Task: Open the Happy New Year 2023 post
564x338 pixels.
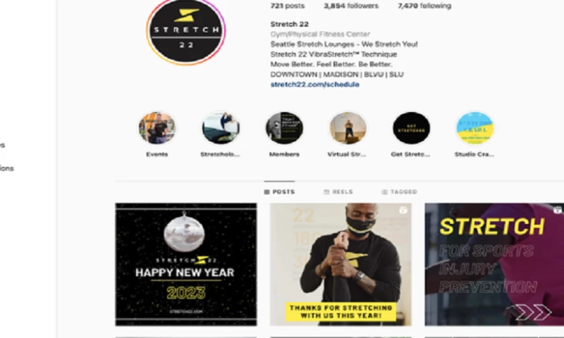Action: coord(186,264)
